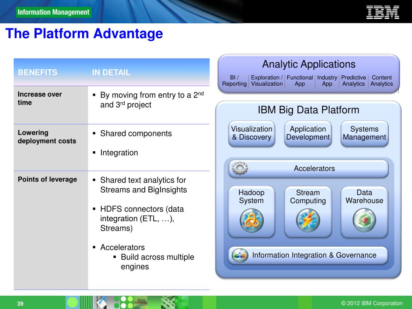Select the Points of leverage cell
Screen dimensions: 412x309
[x=51, y=231]
